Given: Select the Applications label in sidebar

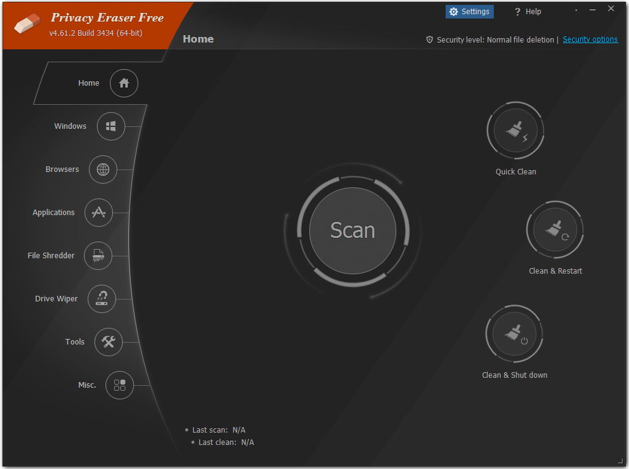Looking at the screenshot, I should click(53, 213).
